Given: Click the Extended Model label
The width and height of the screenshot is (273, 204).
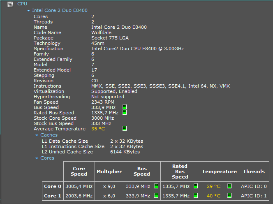Looking at the screenshot, I should [52, 70].
